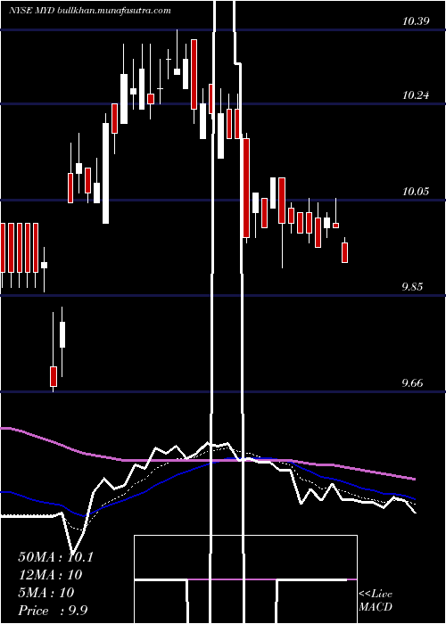Click the NYSE MYD bullkhan.munafasutra.com header text
The width and height of the screenshot is (446, 624).
(90, 11)
